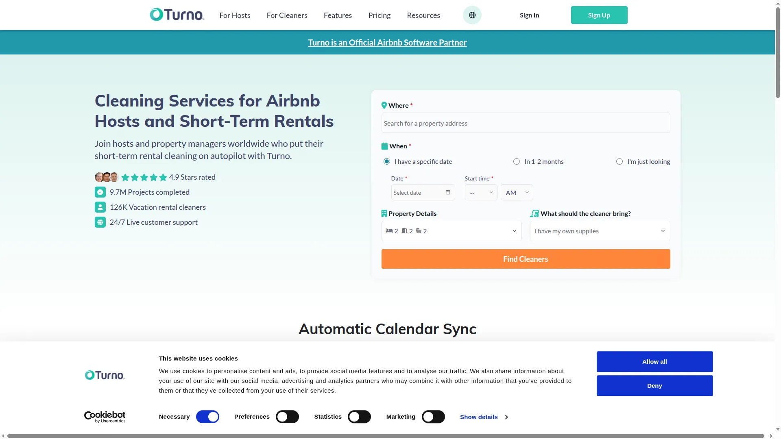Screen dimensions: 781x439
Task: Click the checkmark icon by Projects completed
Action: [x=100, y=192]
